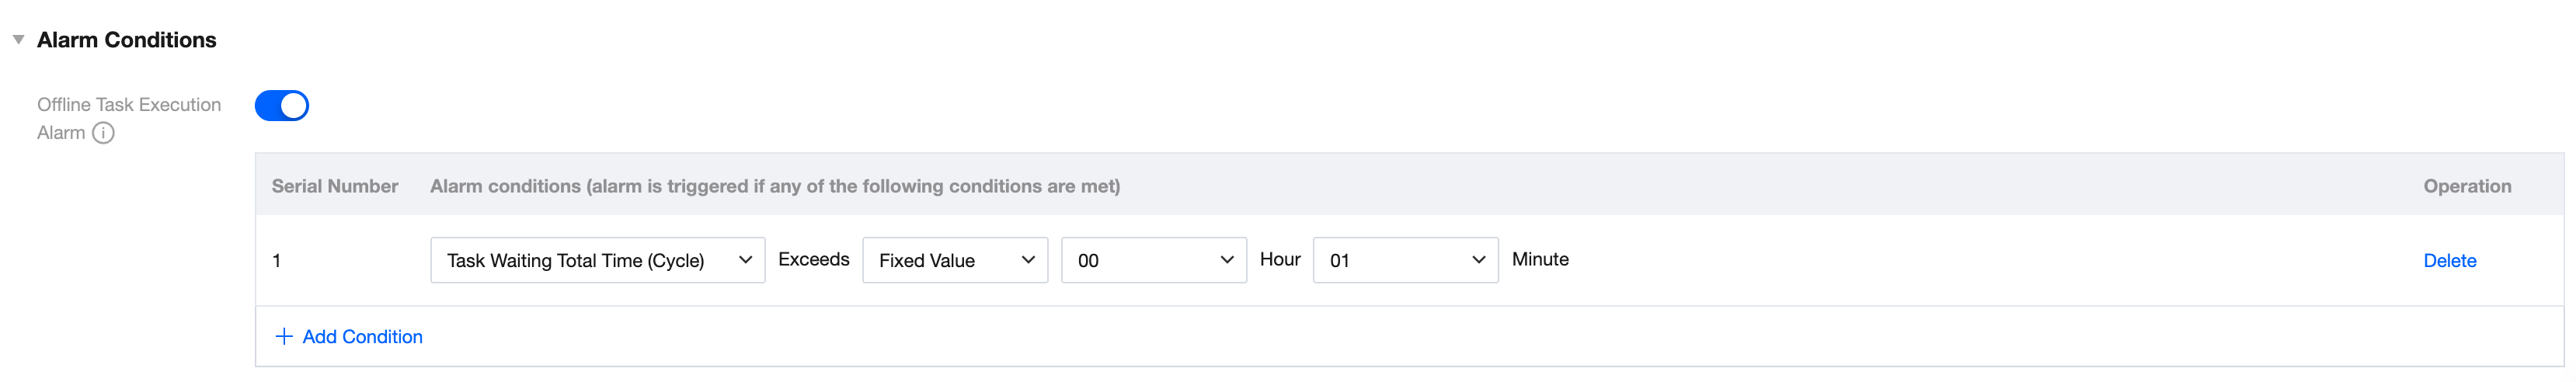2576x382 pixels.
Task: Click the Operation column header
Action: (2466, 186)
